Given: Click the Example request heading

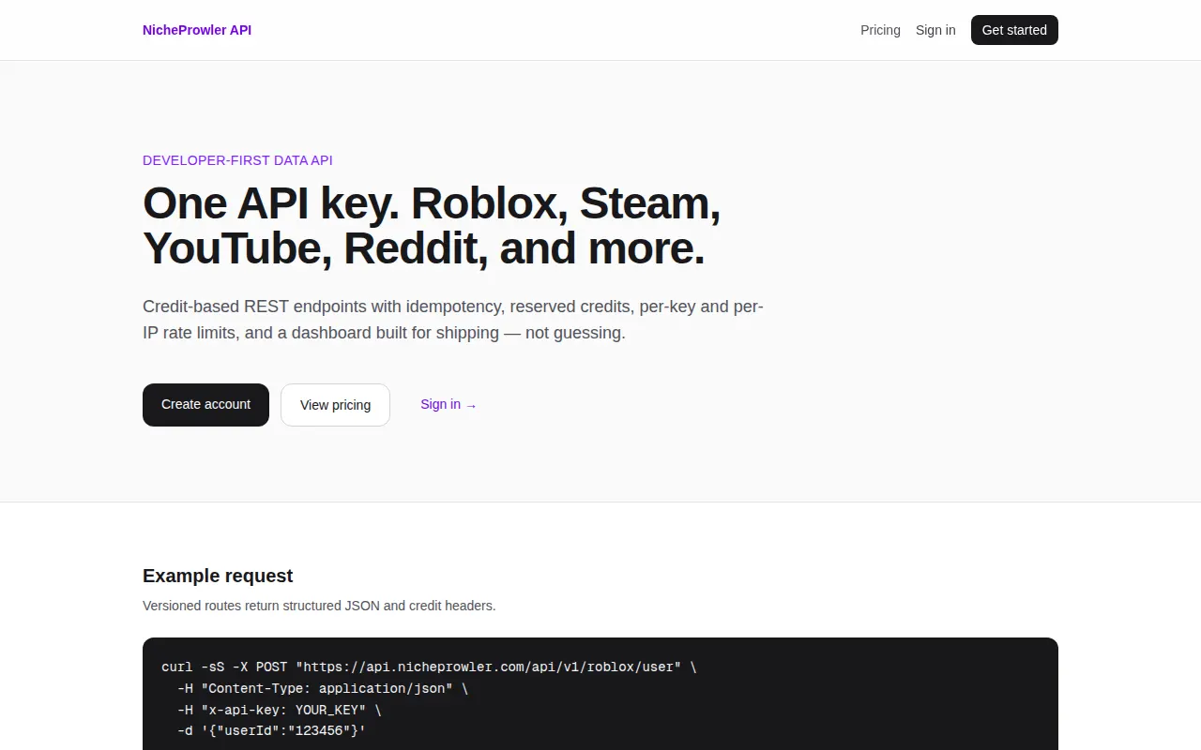Looking at the screenshot, I should pyautogui.click(x=218, y=576).
